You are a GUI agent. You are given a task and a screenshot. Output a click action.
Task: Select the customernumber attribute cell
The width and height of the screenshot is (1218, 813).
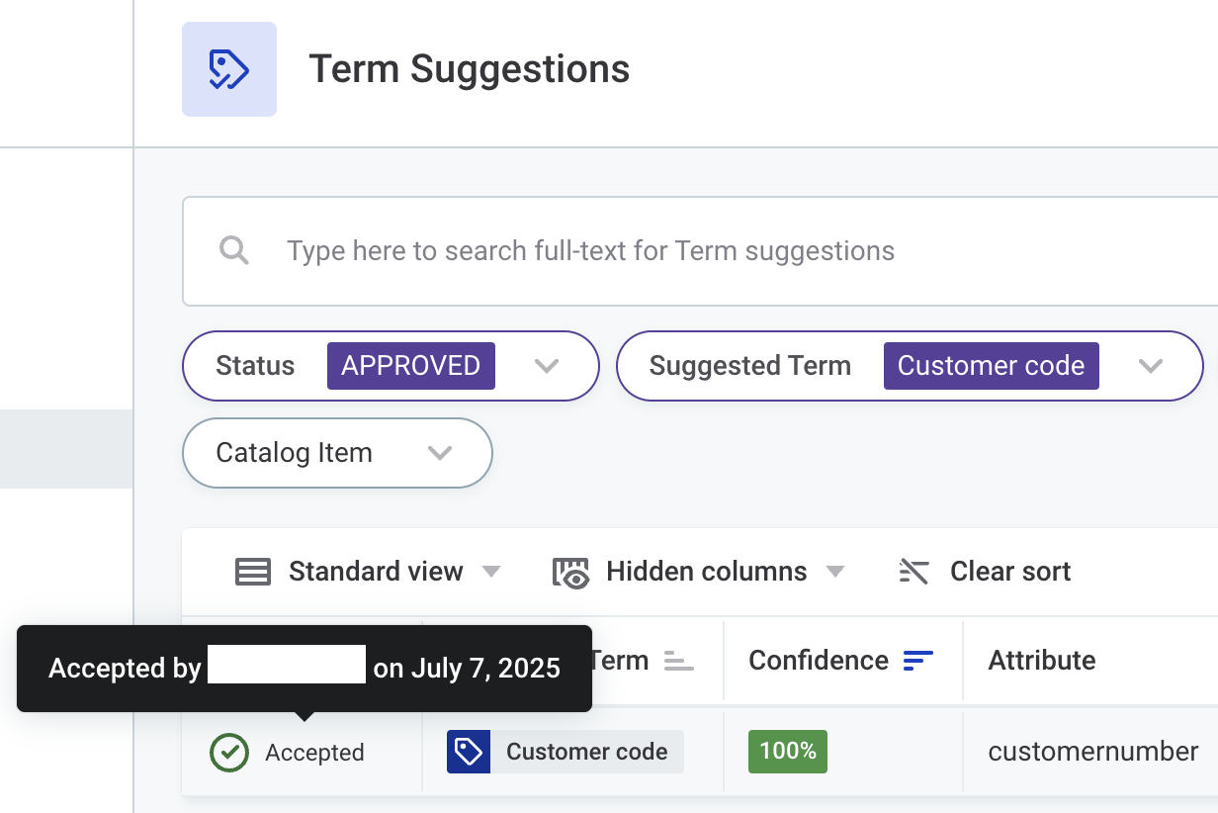pos(1091,752)
